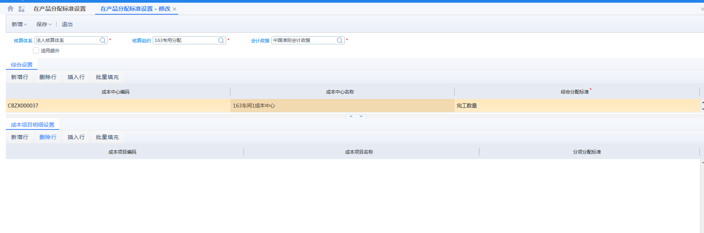
Task: Show the tab overflow chevron at top right
Action: (x=702, y=9)
